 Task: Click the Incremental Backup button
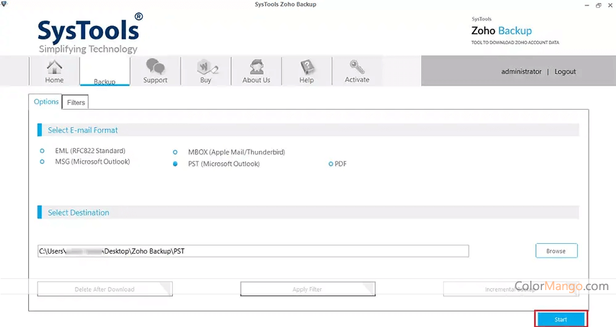(x=511, y=289)
